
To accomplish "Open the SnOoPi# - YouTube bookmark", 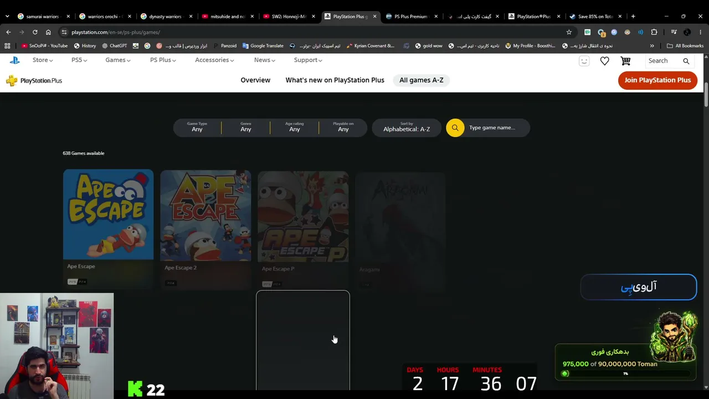I will pos(44,46).
